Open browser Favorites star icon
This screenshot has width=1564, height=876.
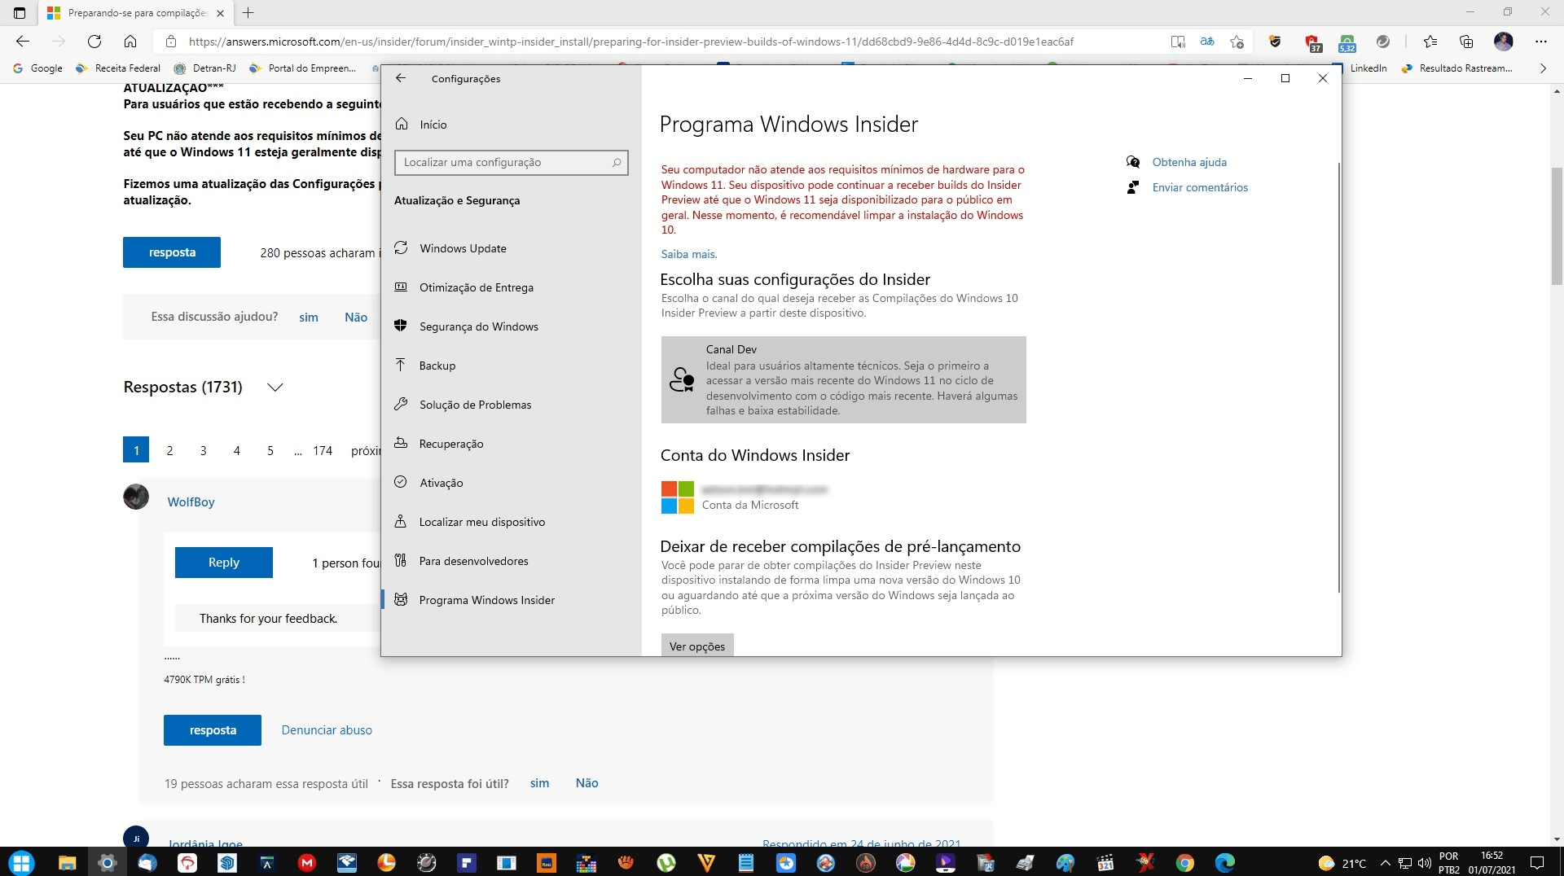[x=1430, y=42]
